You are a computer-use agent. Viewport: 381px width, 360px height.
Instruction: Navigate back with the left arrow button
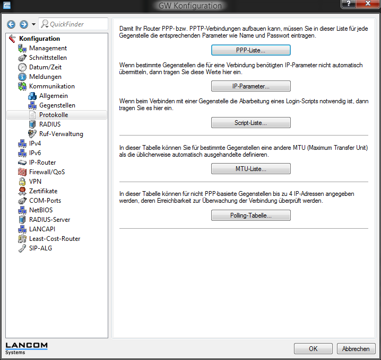11,24
